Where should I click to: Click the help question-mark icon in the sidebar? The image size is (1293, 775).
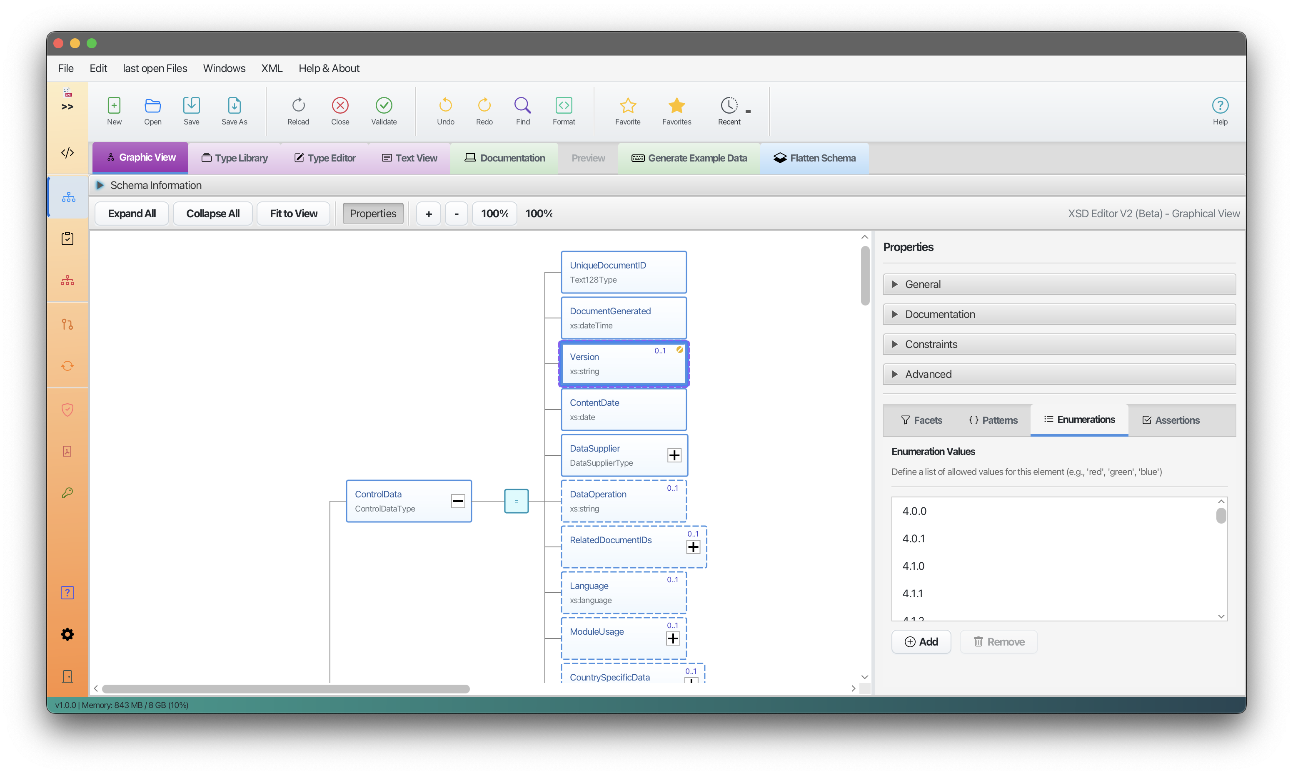point(67,593)
